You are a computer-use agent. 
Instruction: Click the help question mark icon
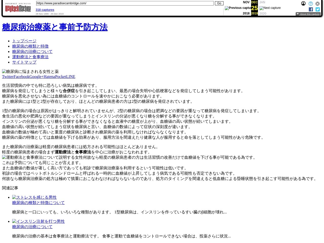point(311,4)
